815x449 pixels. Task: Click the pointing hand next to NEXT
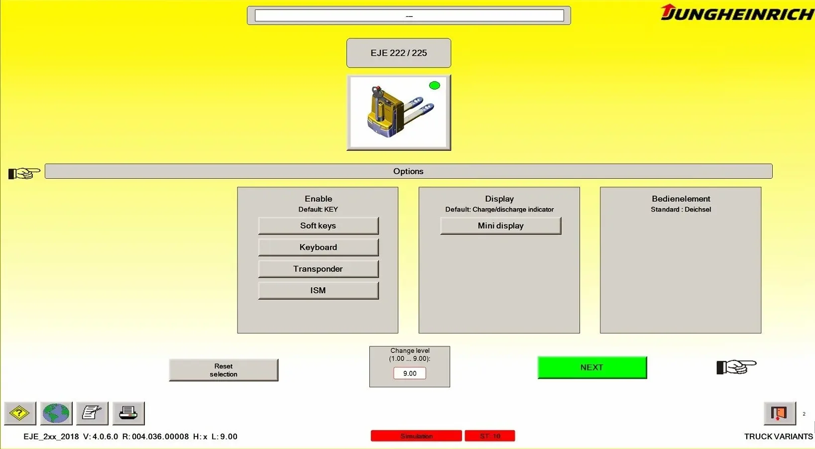pos(736,367)
